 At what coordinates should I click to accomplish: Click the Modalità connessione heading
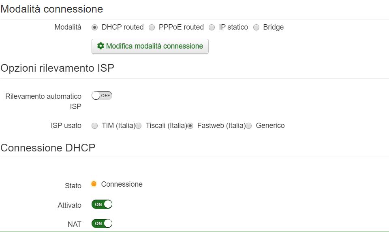pos(52,9)
